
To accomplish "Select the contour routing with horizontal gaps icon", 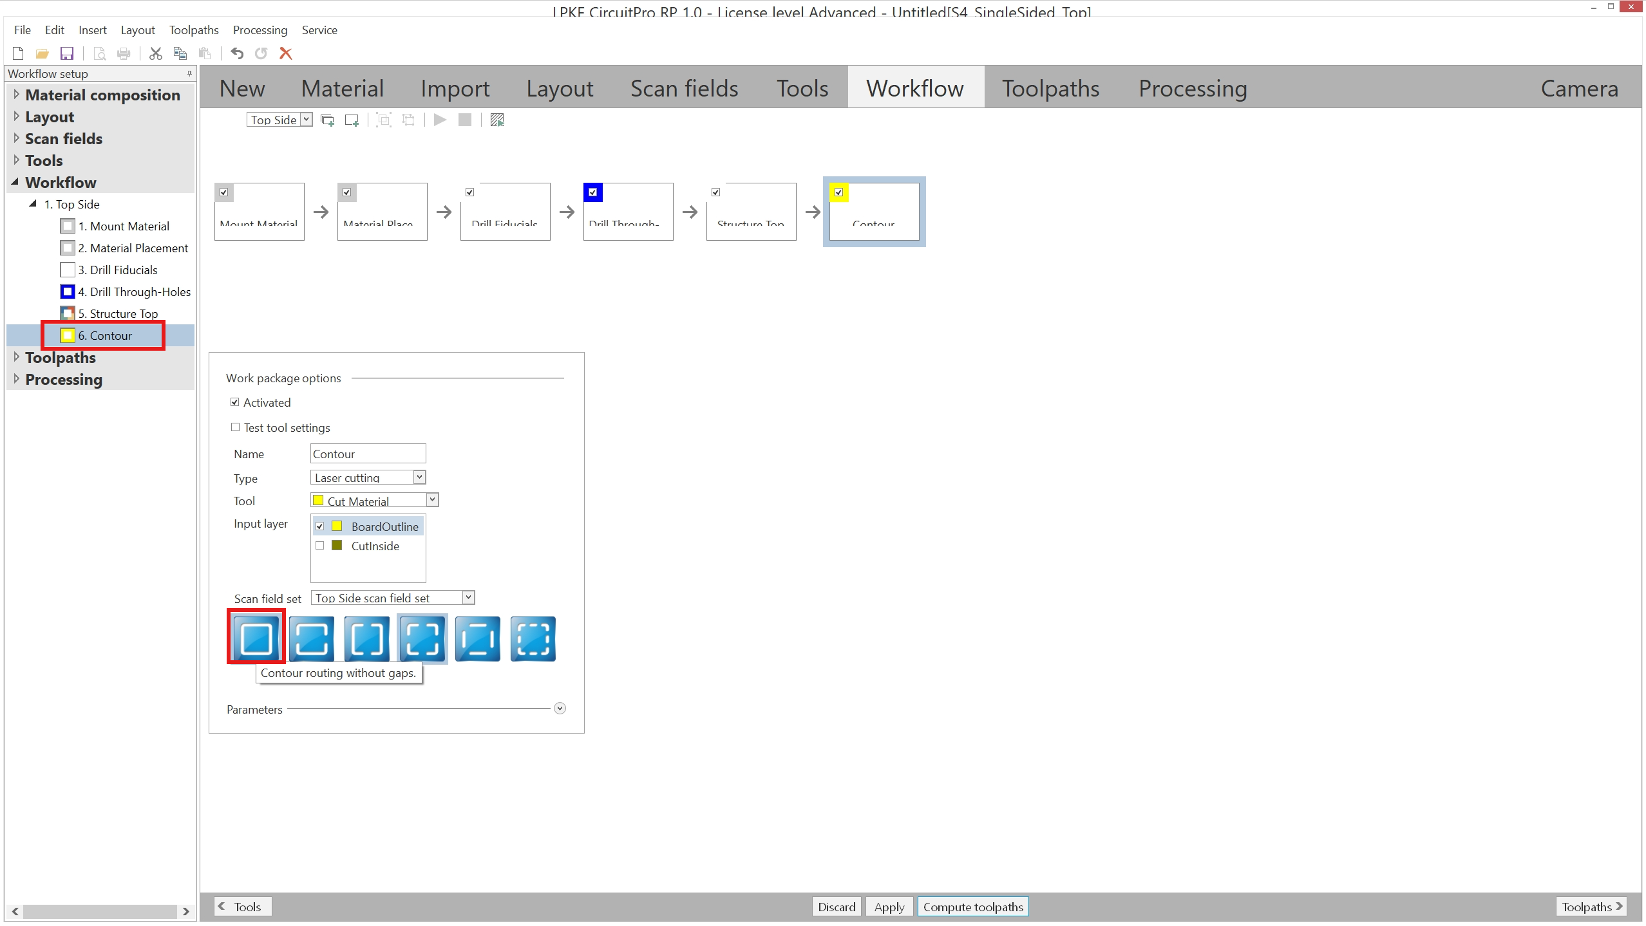I will (312, 638).
